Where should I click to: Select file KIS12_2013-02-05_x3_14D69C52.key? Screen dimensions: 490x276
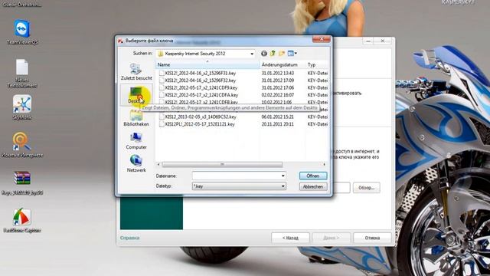[x=201, y=117]
